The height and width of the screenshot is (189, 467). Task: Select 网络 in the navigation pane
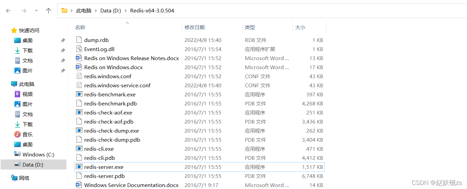pyautogui.click(x=24, y=178)
